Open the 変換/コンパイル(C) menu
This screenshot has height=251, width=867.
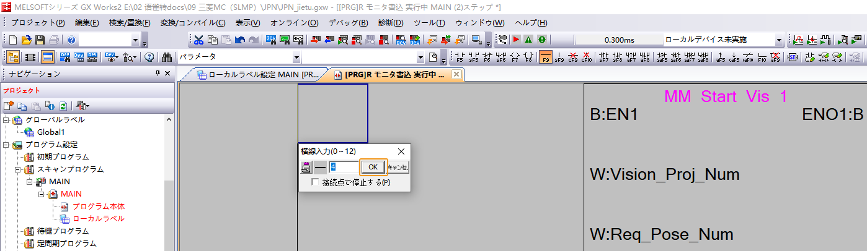(x=193, y=23)
